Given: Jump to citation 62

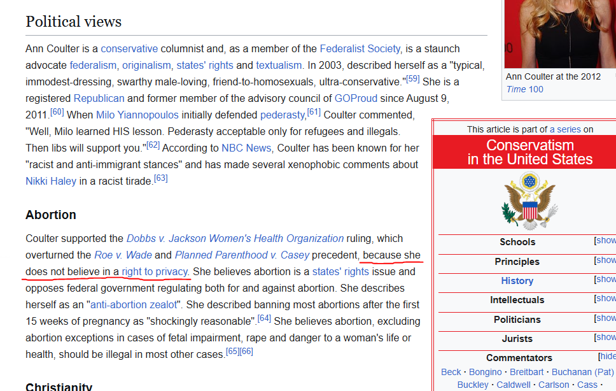Looking at the screenshot, I should 153,145.
